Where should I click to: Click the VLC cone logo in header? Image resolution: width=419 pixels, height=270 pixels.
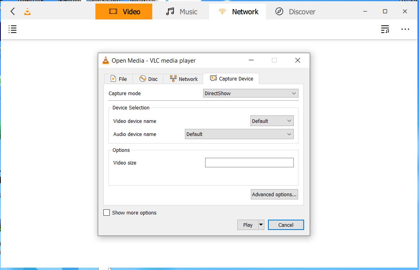tap(27, 11)
